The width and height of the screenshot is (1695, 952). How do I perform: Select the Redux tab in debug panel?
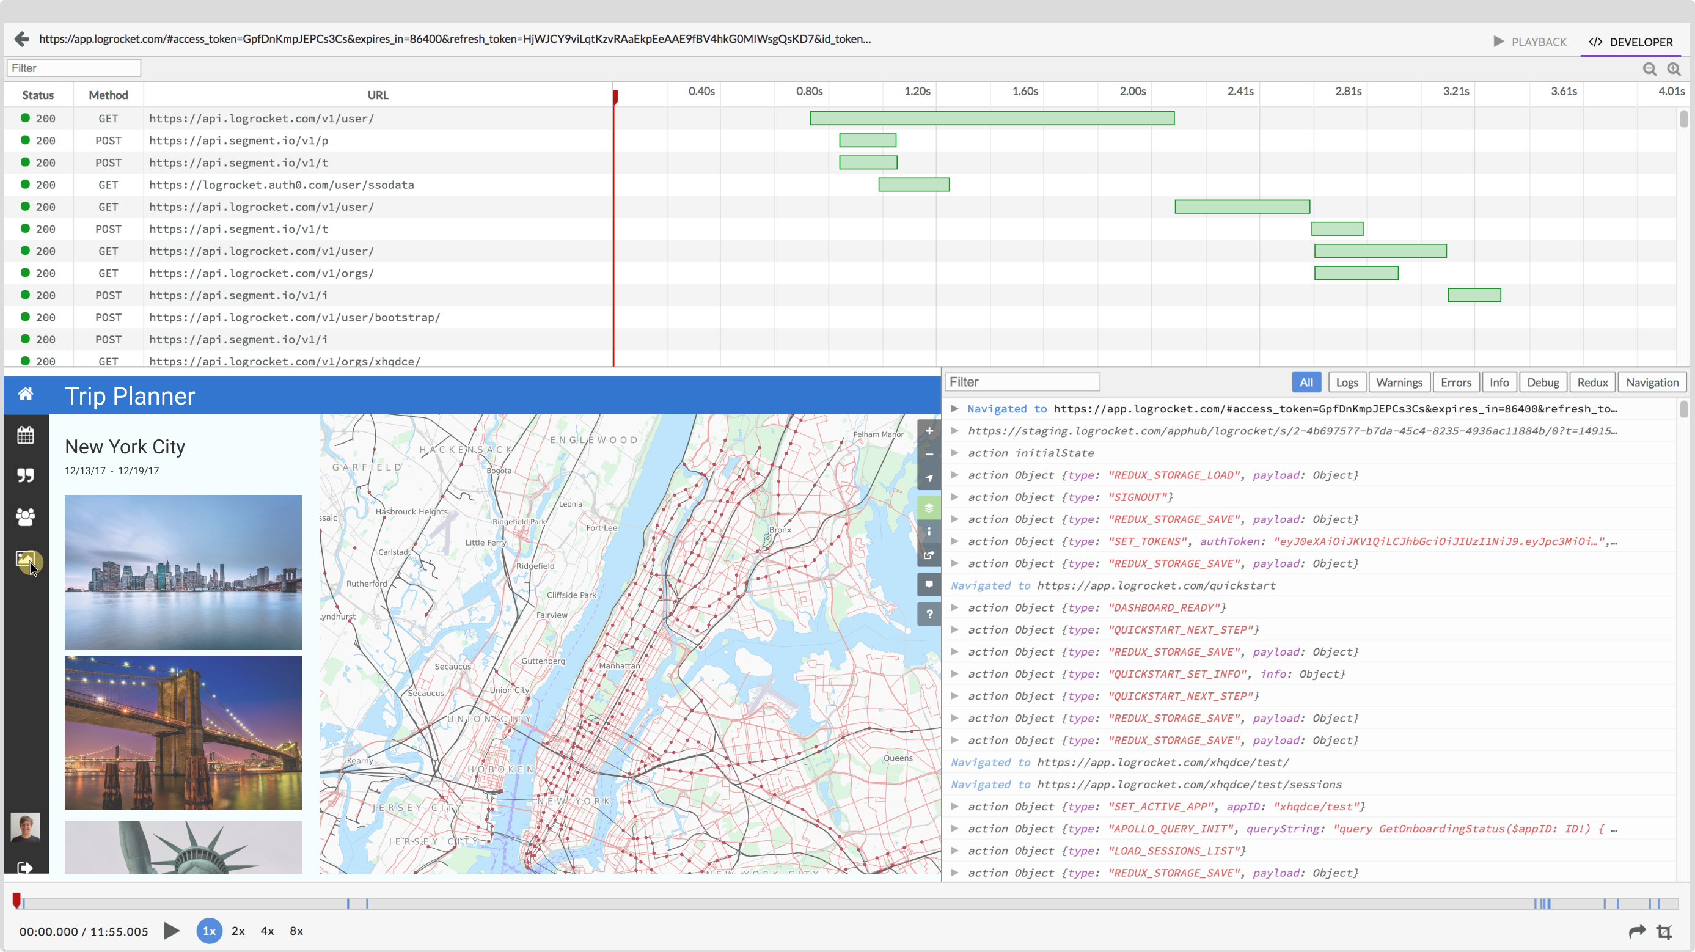pyautogui.click(x=1591, y=383)
